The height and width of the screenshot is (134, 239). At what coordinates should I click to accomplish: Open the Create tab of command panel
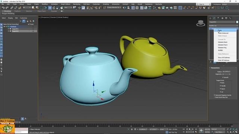pyautogui.click(x=210, y=18)
